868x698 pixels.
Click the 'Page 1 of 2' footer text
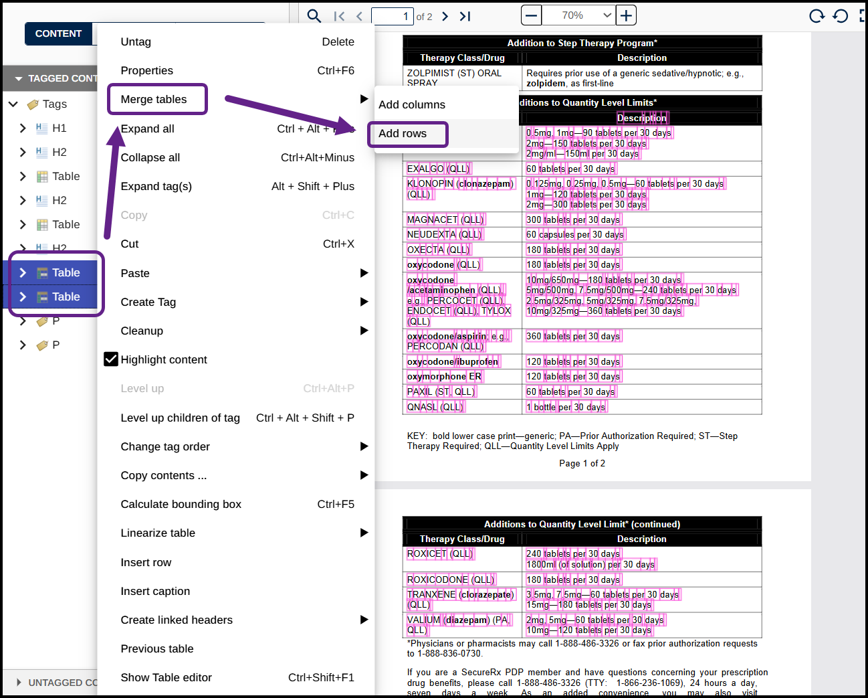(x=582, y=463)
